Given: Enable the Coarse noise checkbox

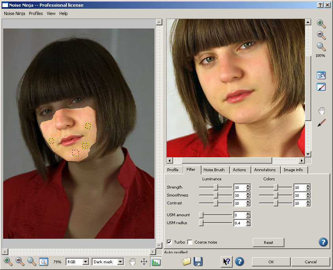Looking at the screenshot, I should pyautogui.click(x=190, y=242).
